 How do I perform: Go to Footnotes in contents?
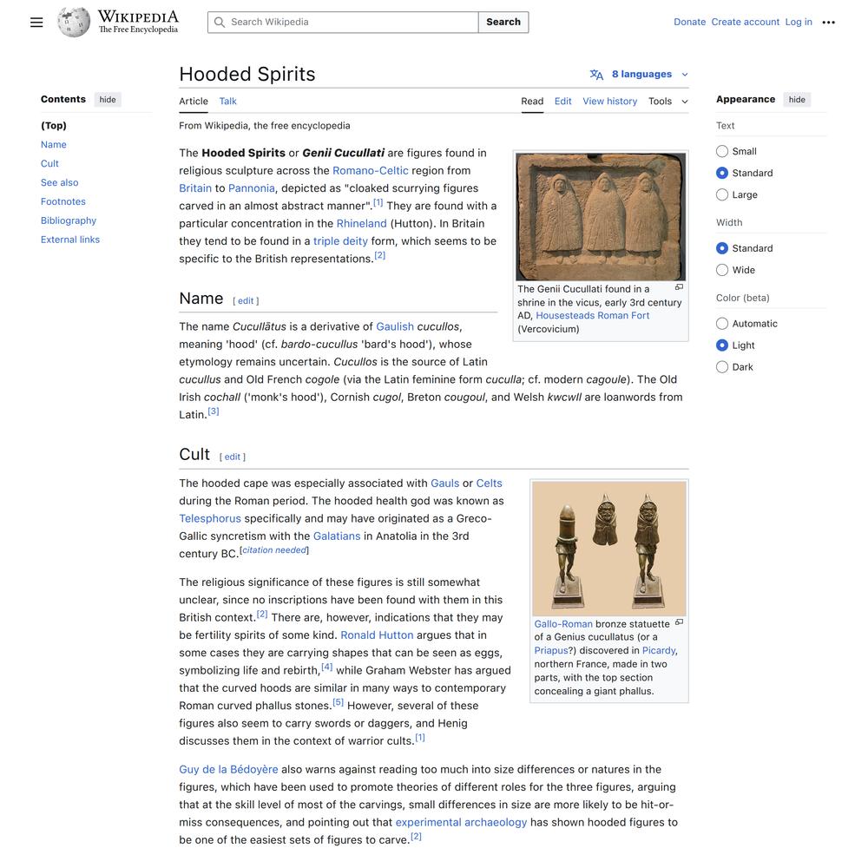click(x=63, y=201)
